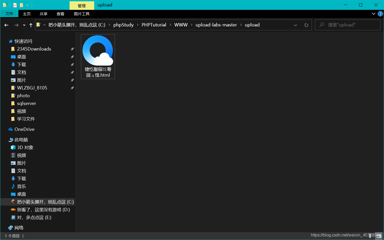Screen dimensions: 384x240
Task: Click the 1 个项目 status text
Action: pyautogui.click(x=12, y=236)
